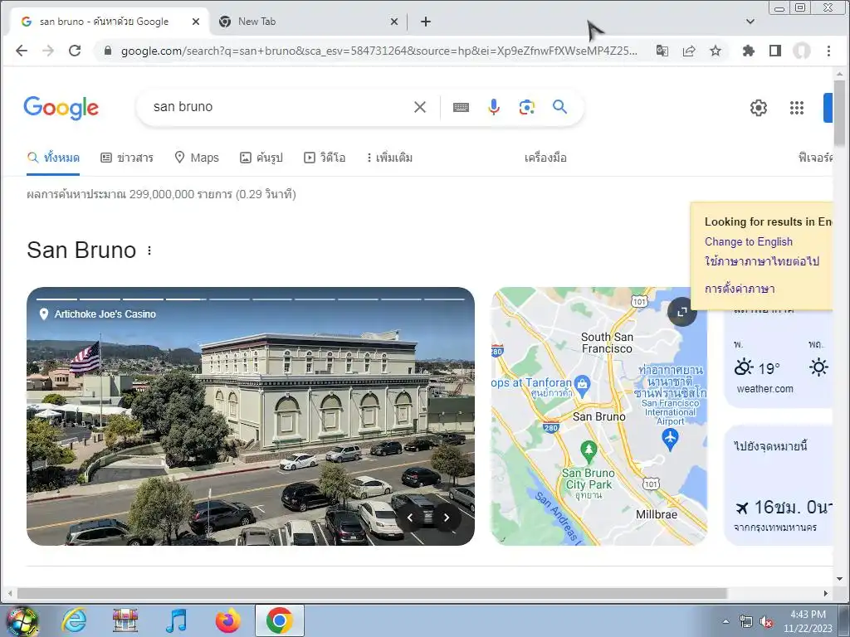Open the music player taskbar icon
850x637 pixels.
click(176, 620)
